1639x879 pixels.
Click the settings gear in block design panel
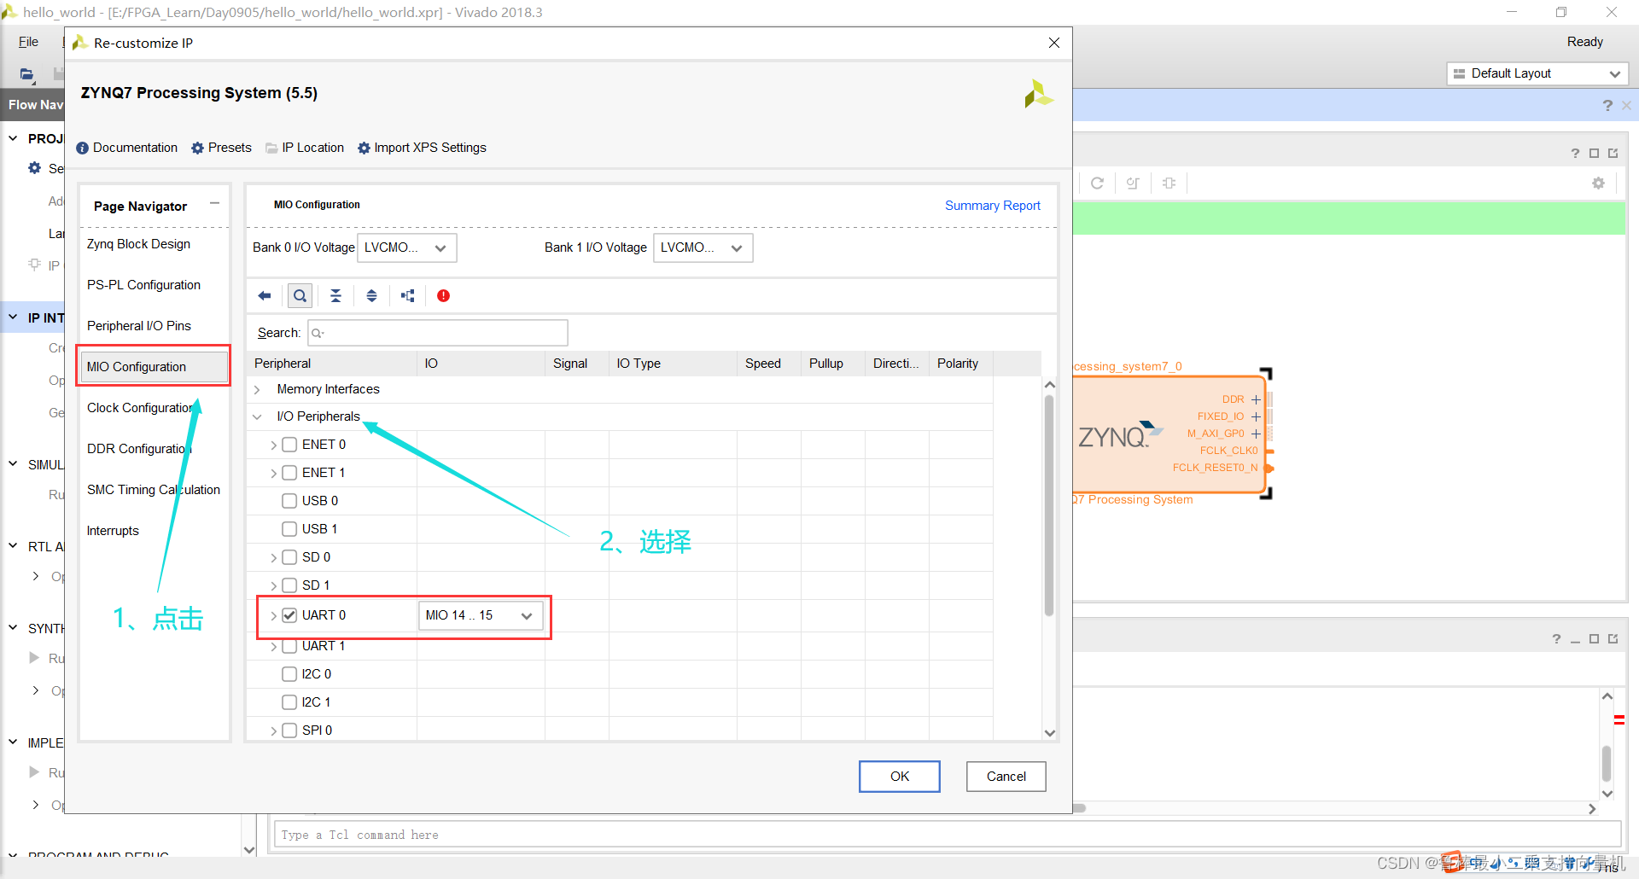point(1598,183)
